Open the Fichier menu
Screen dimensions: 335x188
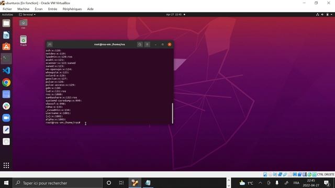tap(7, 9)
